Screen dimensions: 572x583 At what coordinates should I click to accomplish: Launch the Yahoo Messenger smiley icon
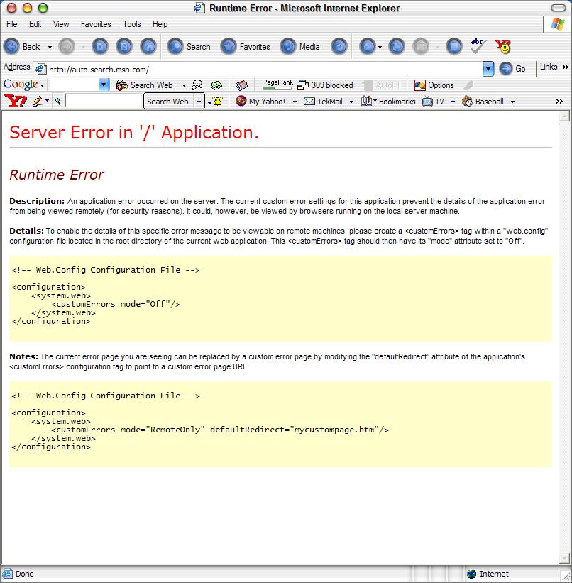click(x=502, y=46)
